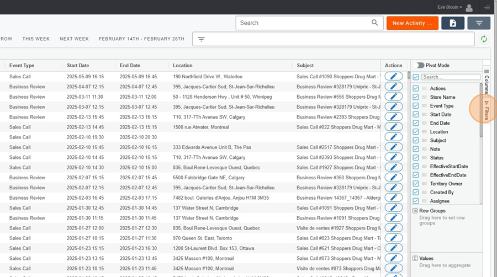Click the green refresh icon
This screenshot has height=277, width=497.
(x=484, y=39)
